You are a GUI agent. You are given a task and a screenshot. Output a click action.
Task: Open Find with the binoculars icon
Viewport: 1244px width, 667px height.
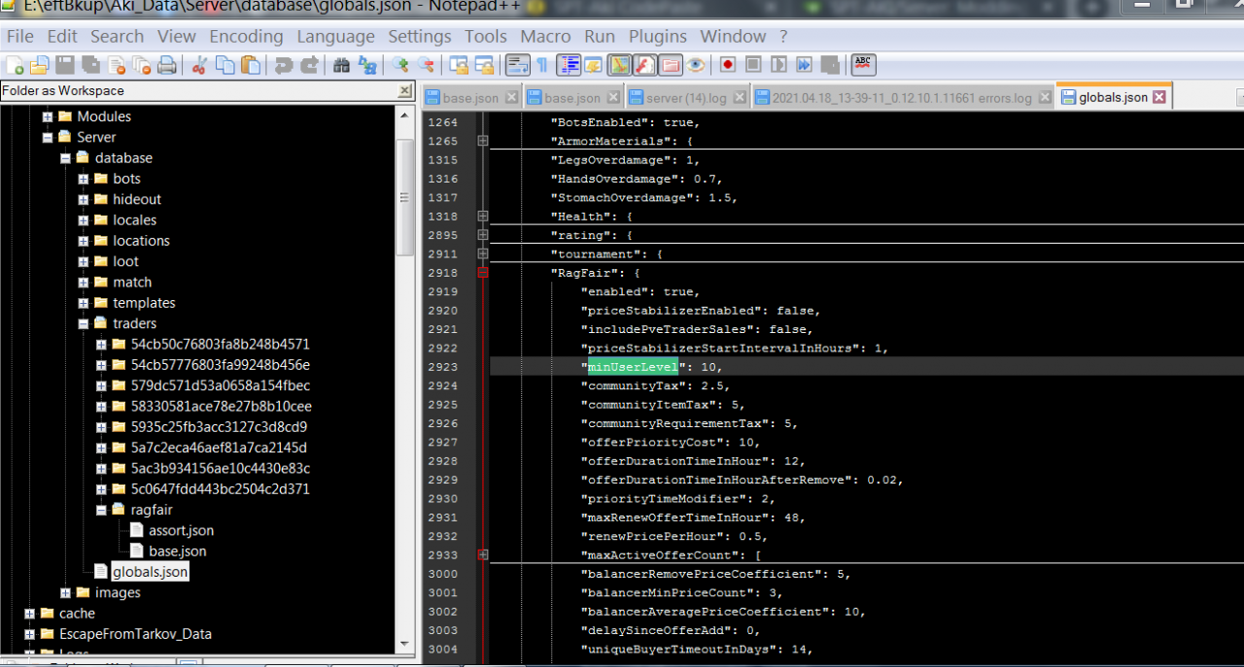coord(342,66)
